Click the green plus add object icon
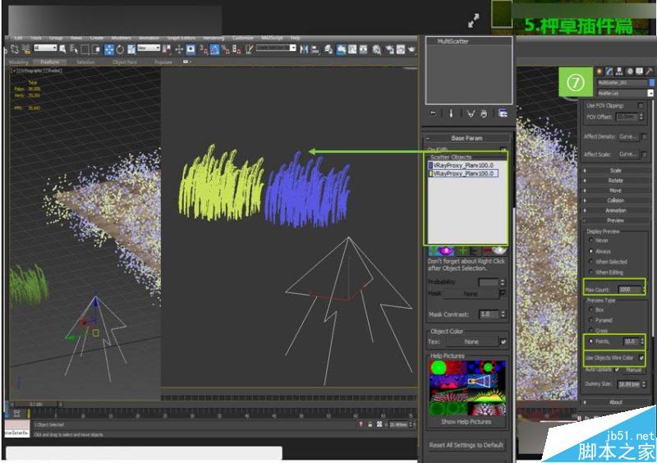This screenshot has width=657, height=463. [x=463, y=250]
